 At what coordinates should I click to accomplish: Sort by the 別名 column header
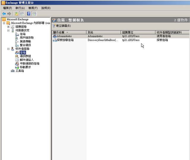click(x=104, y=32)
